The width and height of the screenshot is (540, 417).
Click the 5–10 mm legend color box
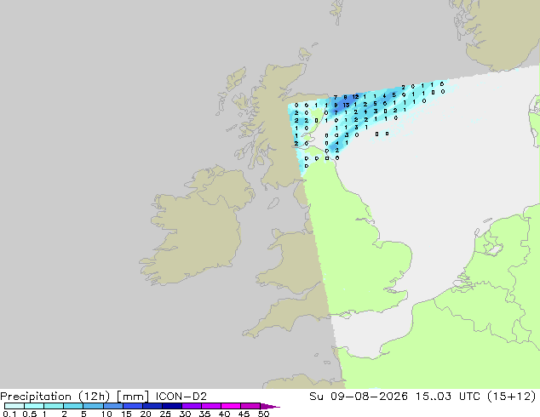coord(93,406)
